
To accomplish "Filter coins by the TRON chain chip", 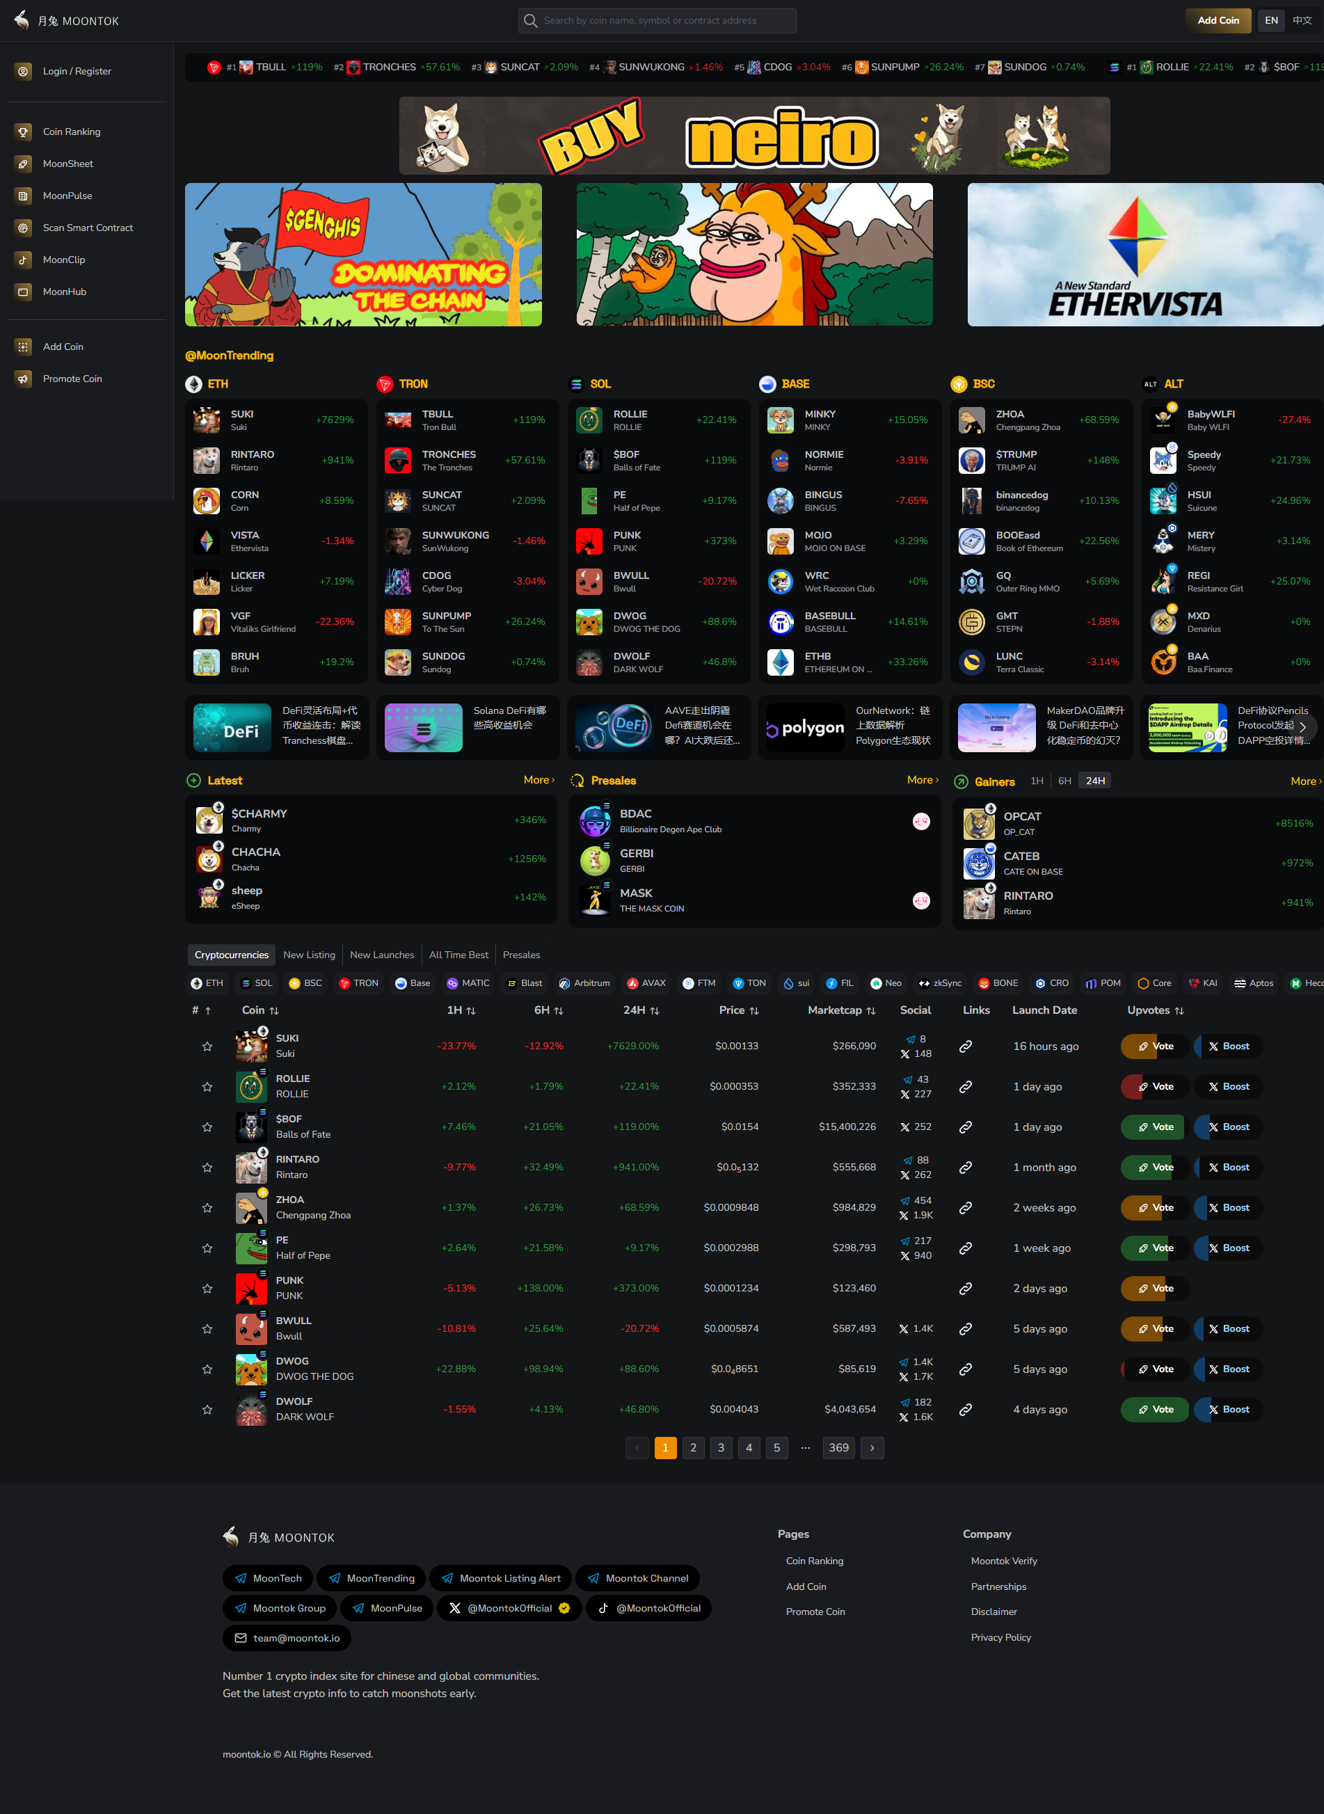I will 358,982.
